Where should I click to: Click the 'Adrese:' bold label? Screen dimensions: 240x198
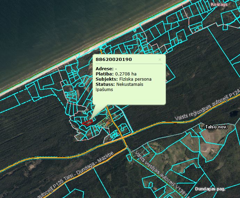[x=104, y=69]
